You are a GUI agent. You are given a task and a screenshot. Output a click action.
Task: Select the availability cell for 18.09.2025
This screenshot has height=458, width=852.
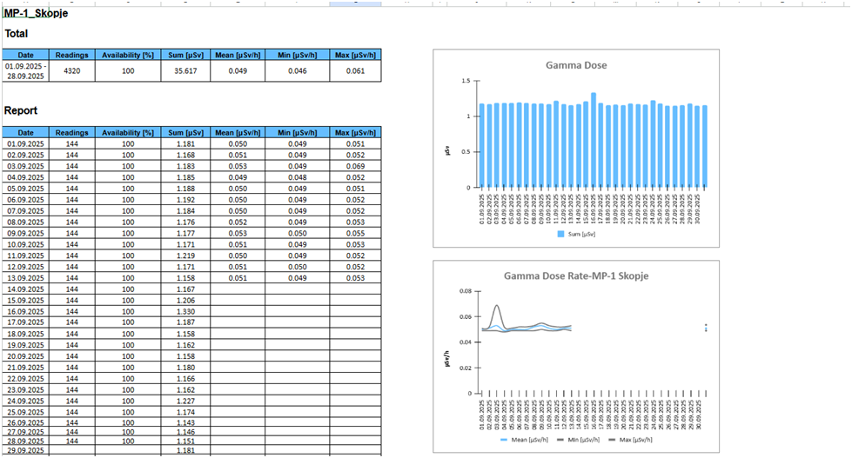[128, 334]
